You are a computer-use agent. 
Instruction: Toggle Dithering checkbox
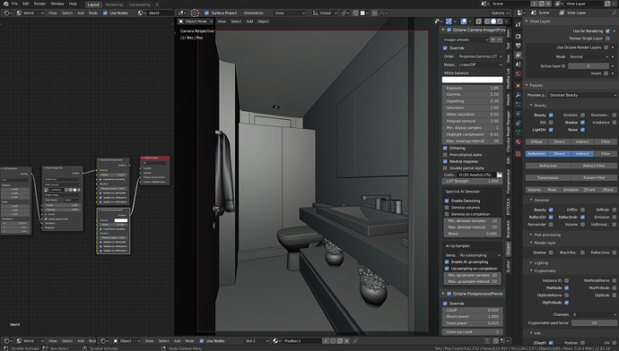[x=445, y=148]
